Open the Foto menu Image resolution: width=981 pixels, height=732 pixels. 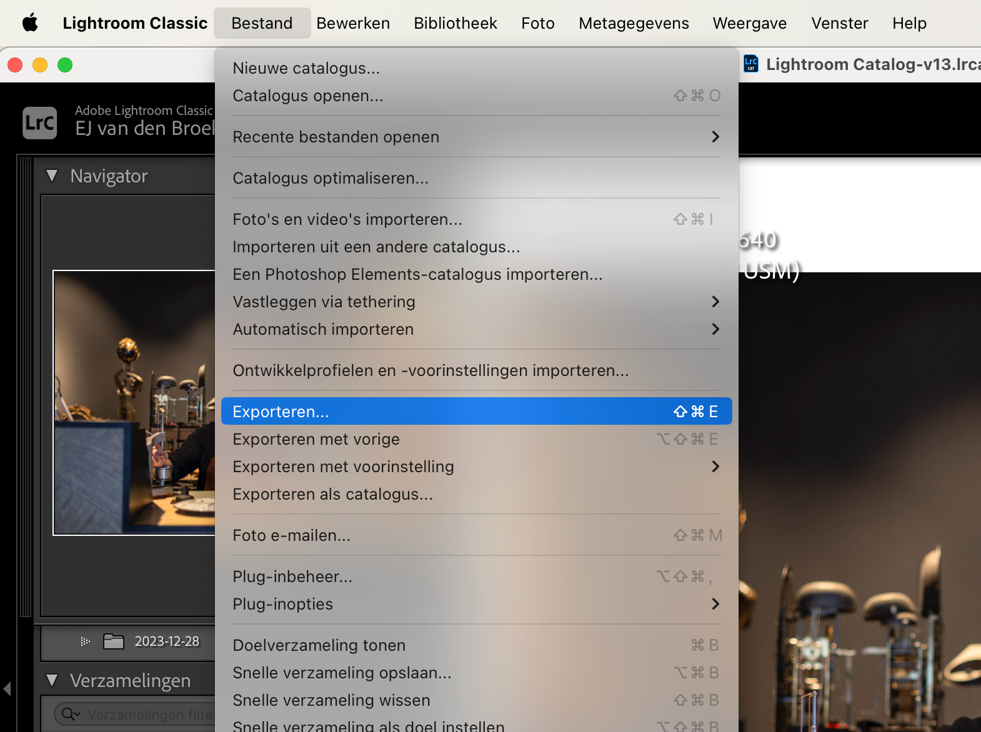coord(538,23)
